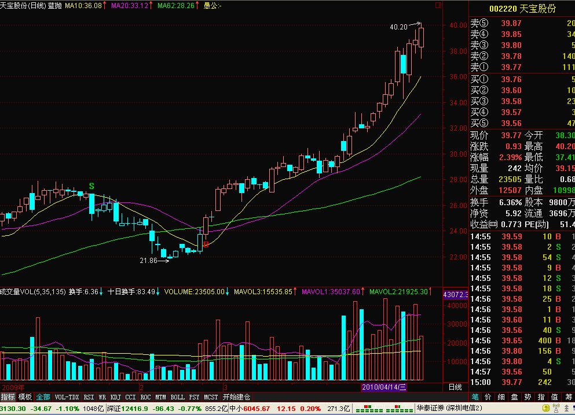Click the small red square at the chart's top-right corner

pos(438,5)
